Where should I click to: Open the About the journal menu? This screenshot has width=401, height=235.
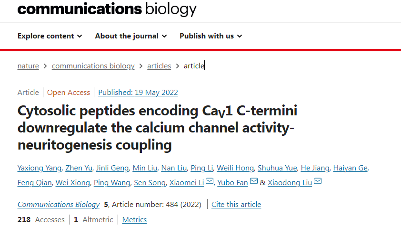pos(131,36)
